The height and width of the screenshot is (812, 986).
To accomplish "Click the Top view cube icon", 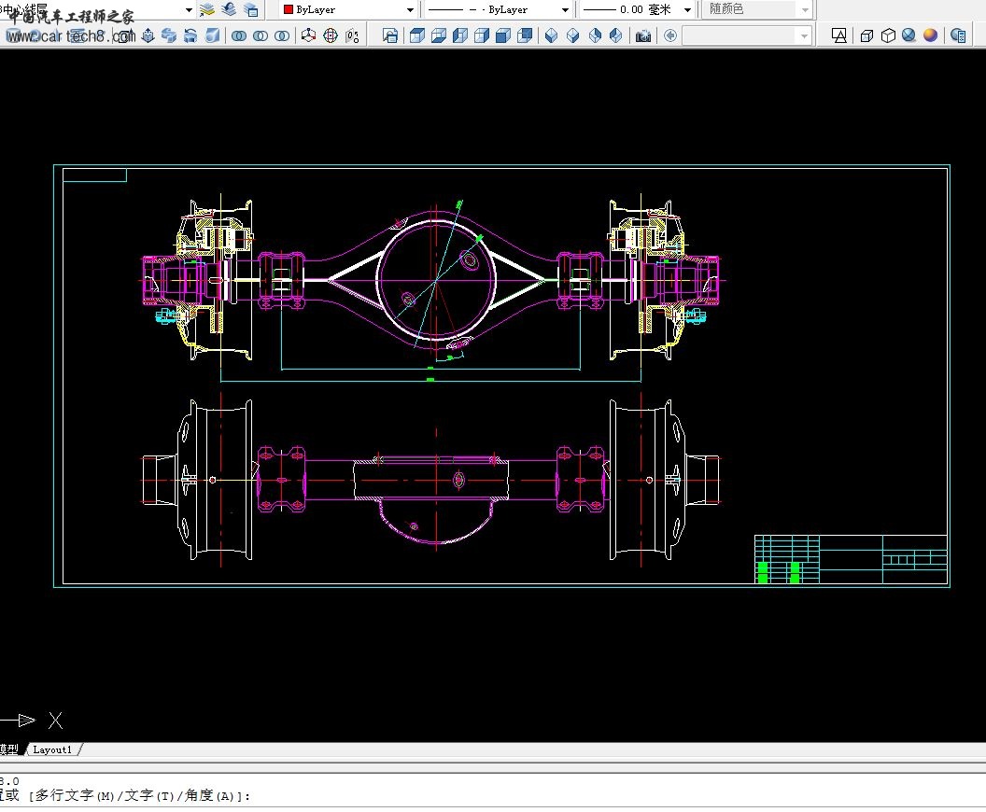I will click(x=416, y=35).
